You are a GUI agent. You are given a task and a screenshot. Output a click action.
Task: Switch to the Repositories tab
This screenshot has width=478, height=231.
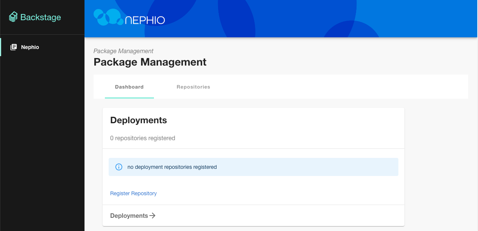[193, 87]
